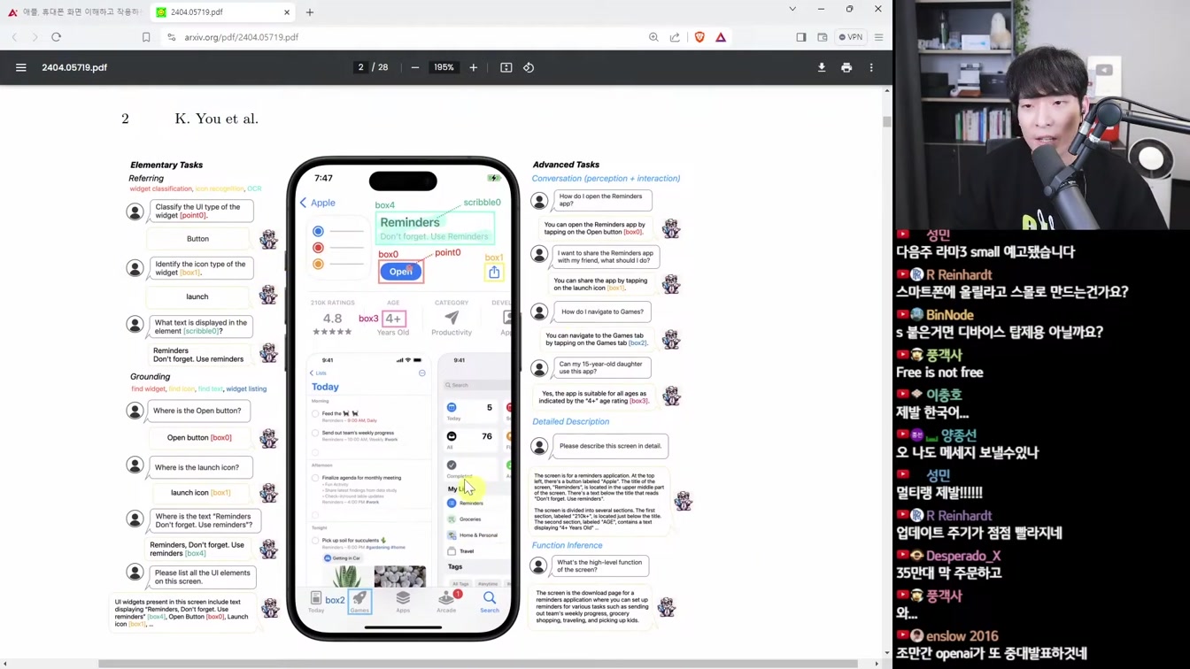The height and width of the screenshot is (669, 1190).
Task: Click chat username "이충호"
Action: tap(944, 396)
